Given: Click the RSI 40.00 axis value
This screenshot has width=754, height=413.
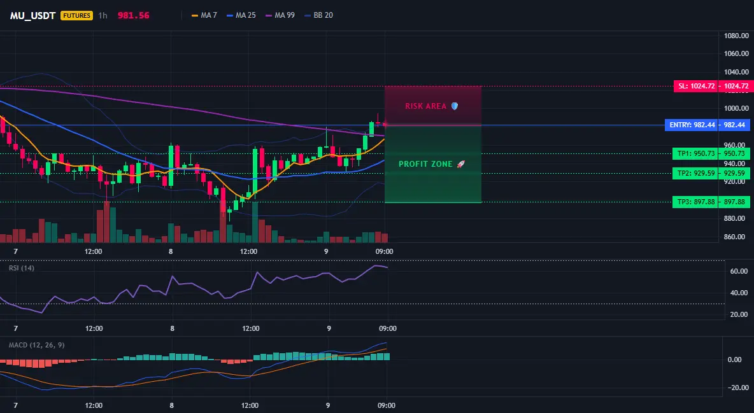Looking at the screenshot, I should pyautogui.click(x=738, y=293).
